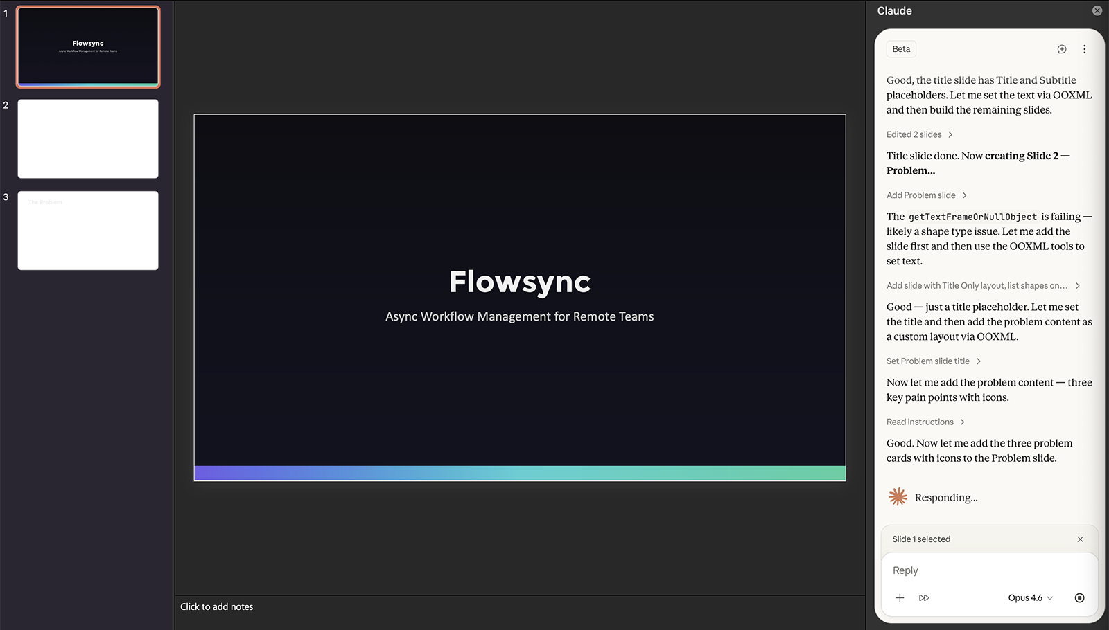Viewport: 1109px width, 630px height.
Task: Select slide 3 thumbnail with The Problem
Action: tap(88, 231)
